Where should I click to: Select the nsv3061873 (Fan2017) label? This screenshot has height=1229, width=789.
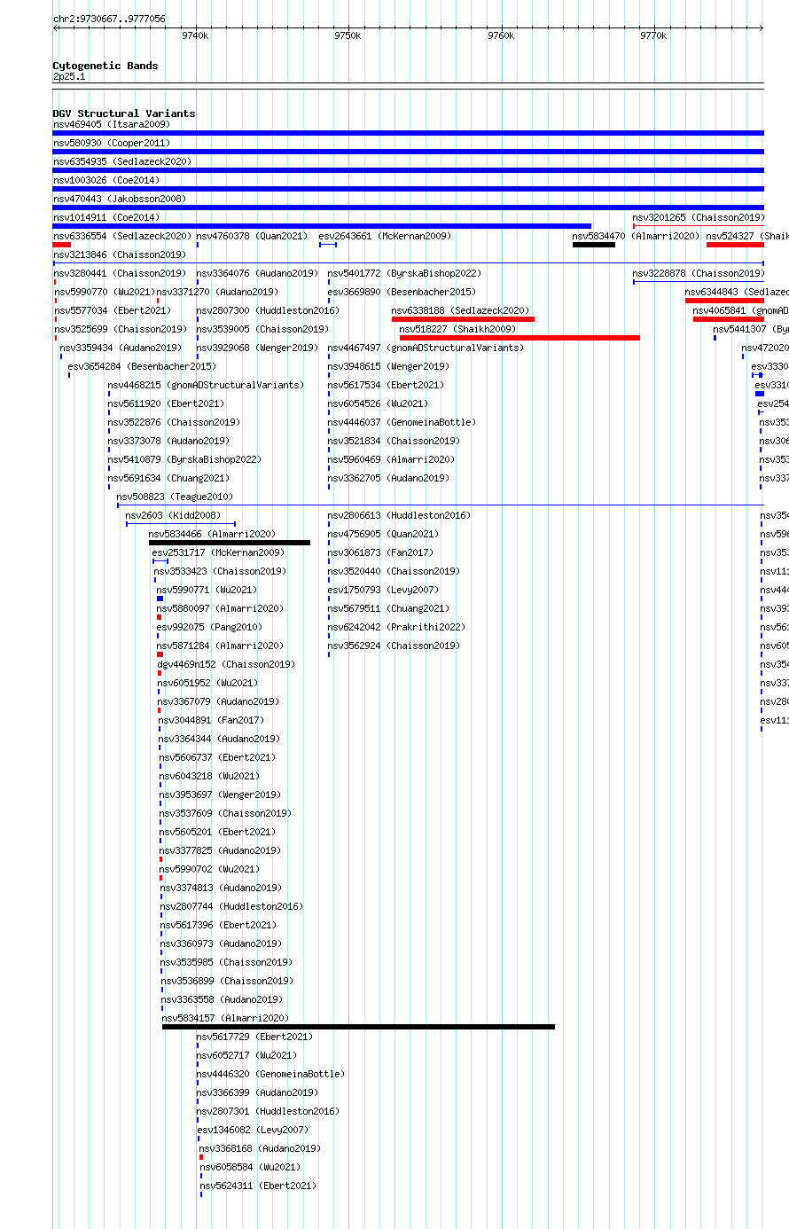pos(381,552)
